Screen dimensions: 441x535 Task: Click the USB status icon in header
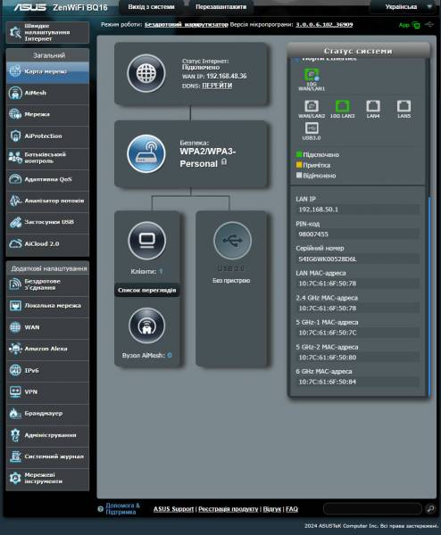[429, 25]
